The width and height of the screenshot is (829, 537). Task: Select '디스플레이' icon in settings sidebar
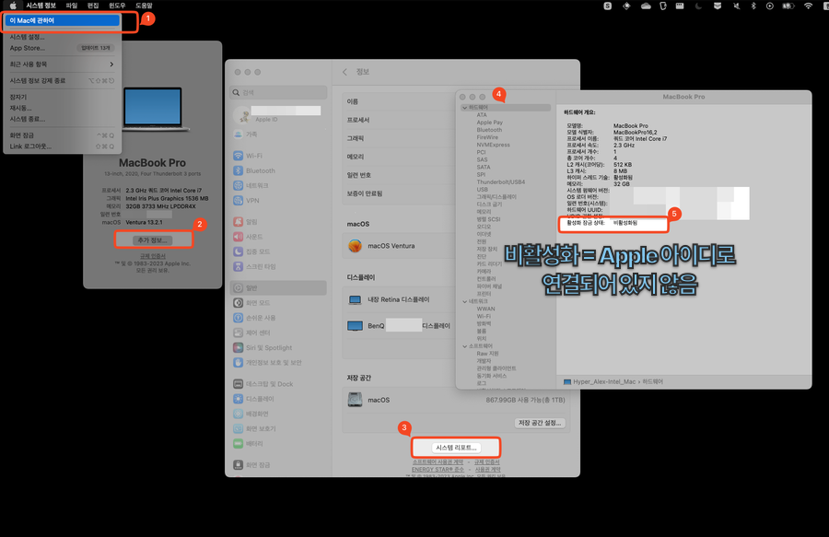tap(239, 399)
